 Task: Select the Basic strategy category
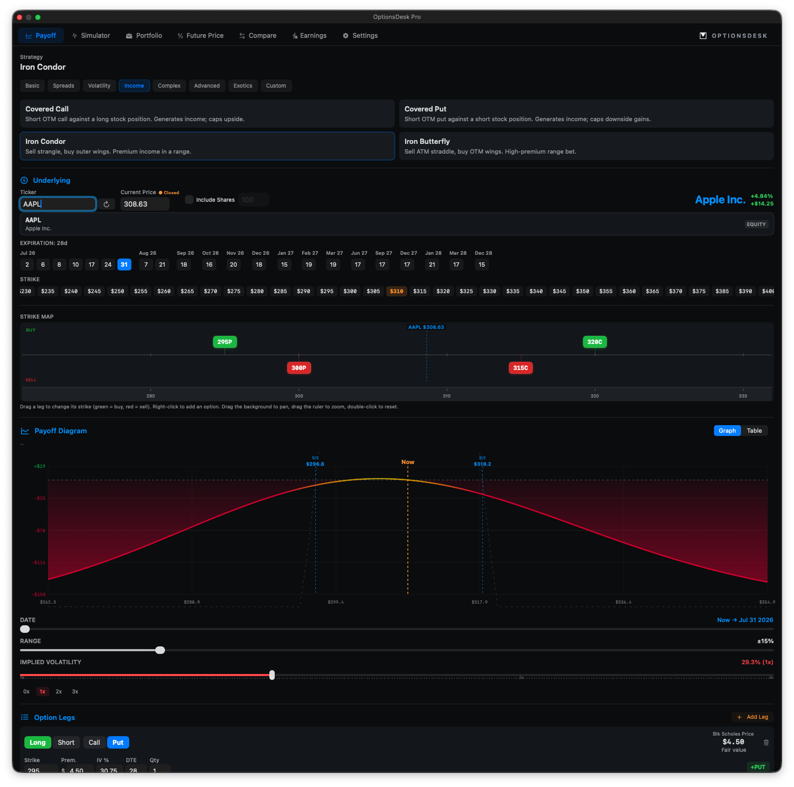click(x=32, y=85)
